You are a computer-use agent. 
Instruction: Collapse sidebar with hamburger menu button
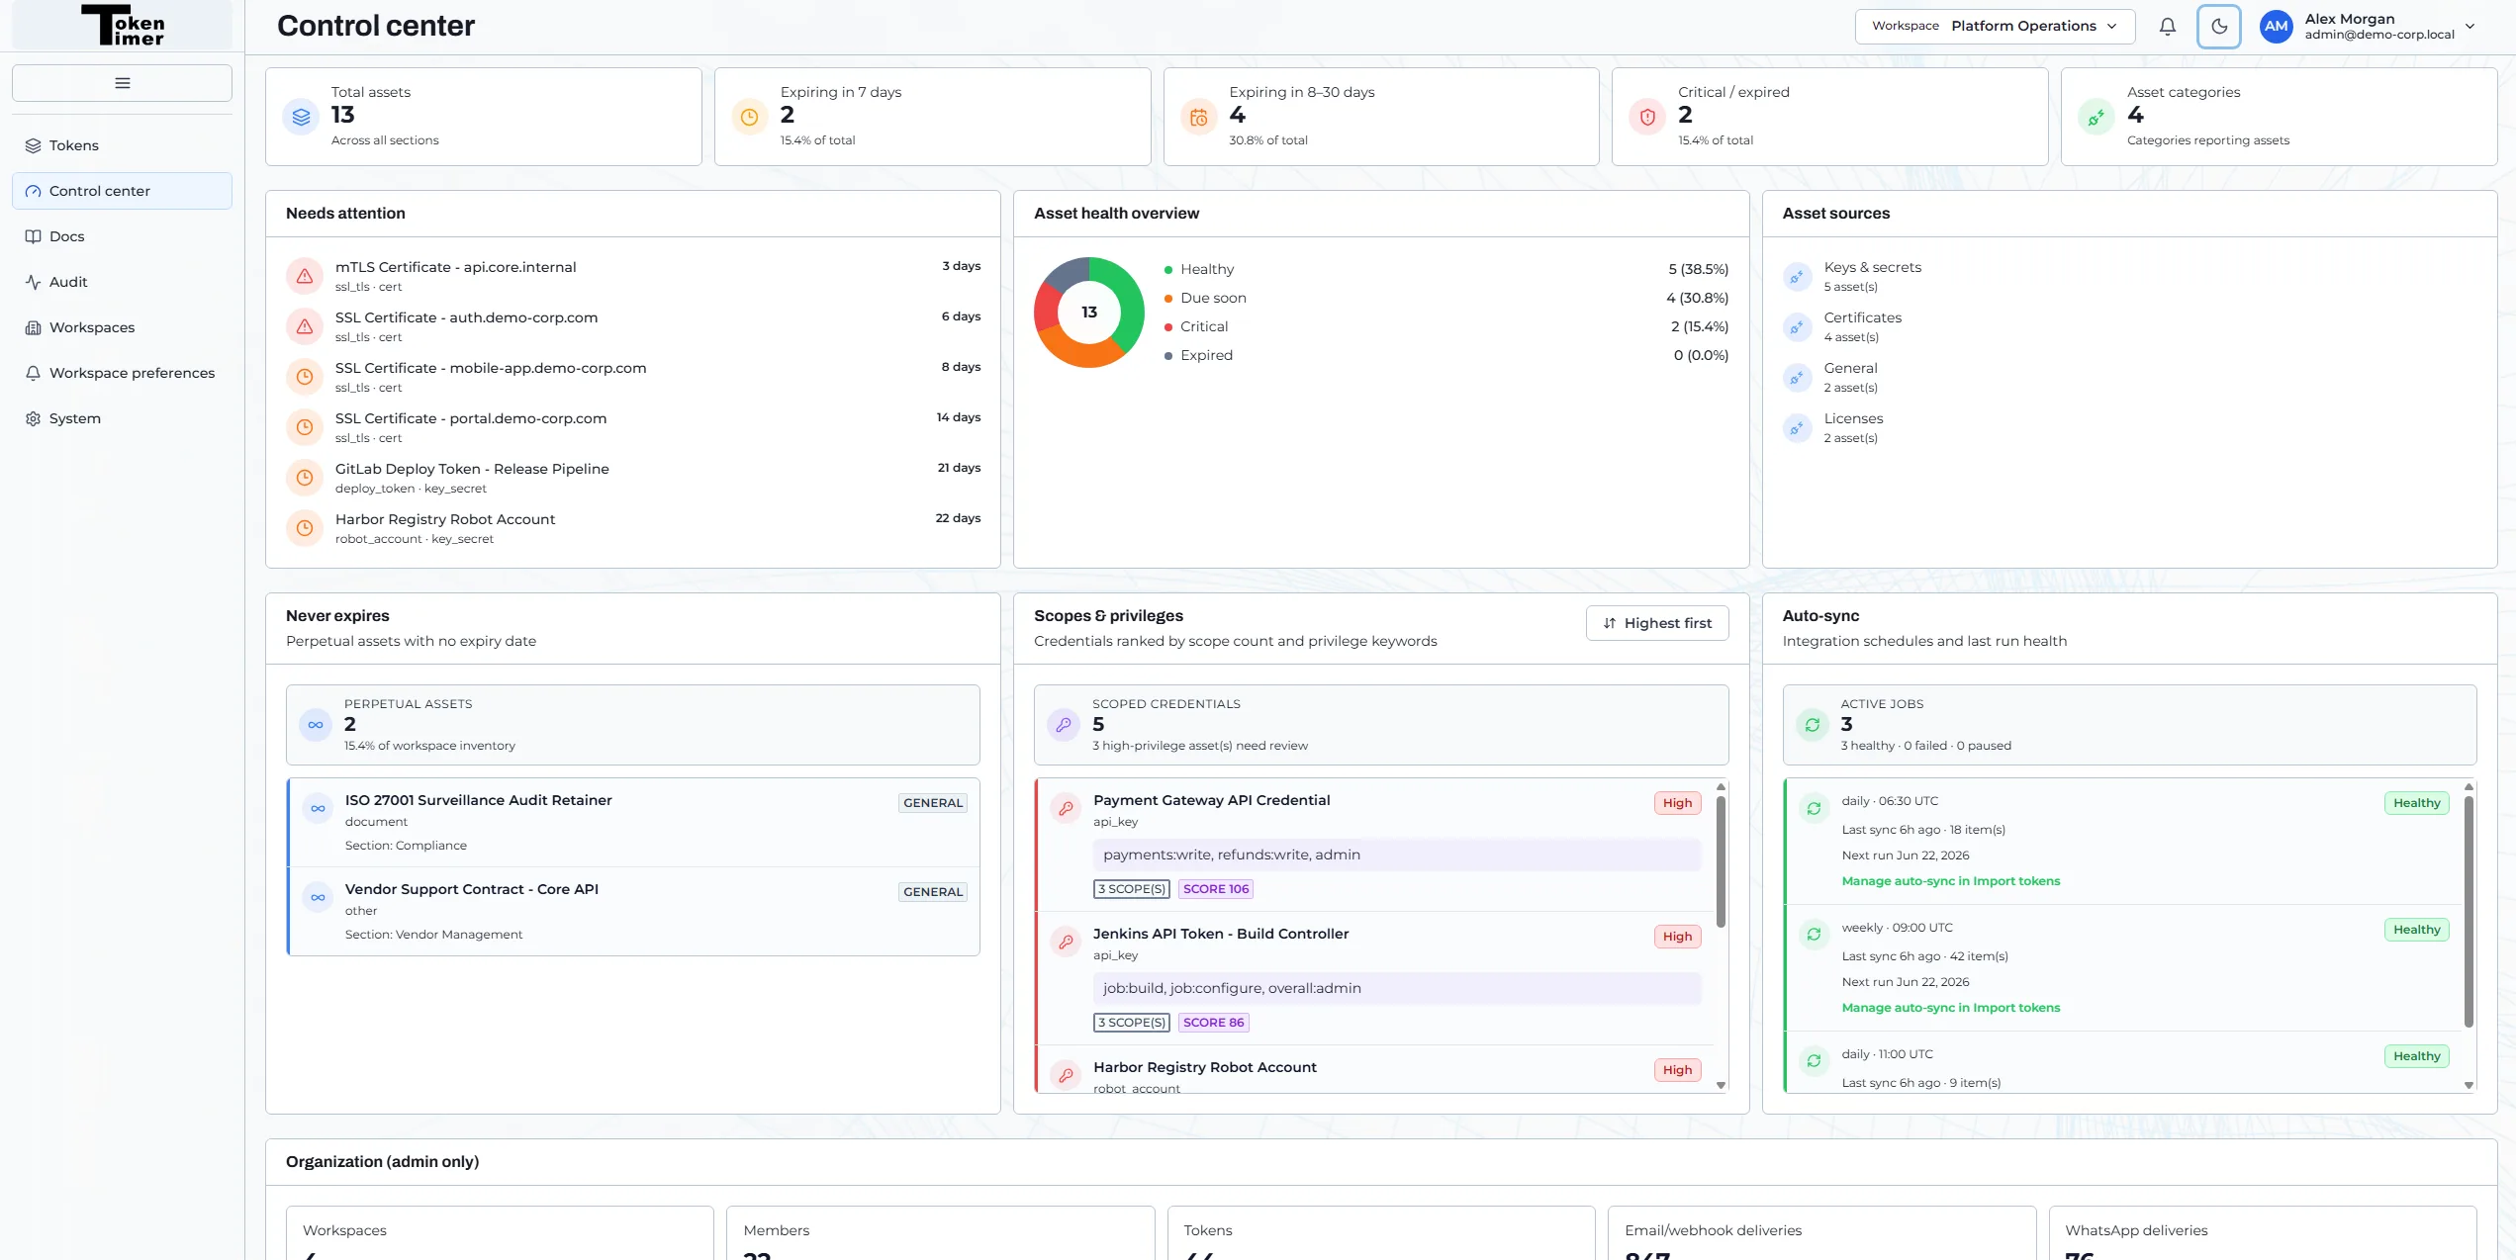pyautogui.click(x=122, y=83)
